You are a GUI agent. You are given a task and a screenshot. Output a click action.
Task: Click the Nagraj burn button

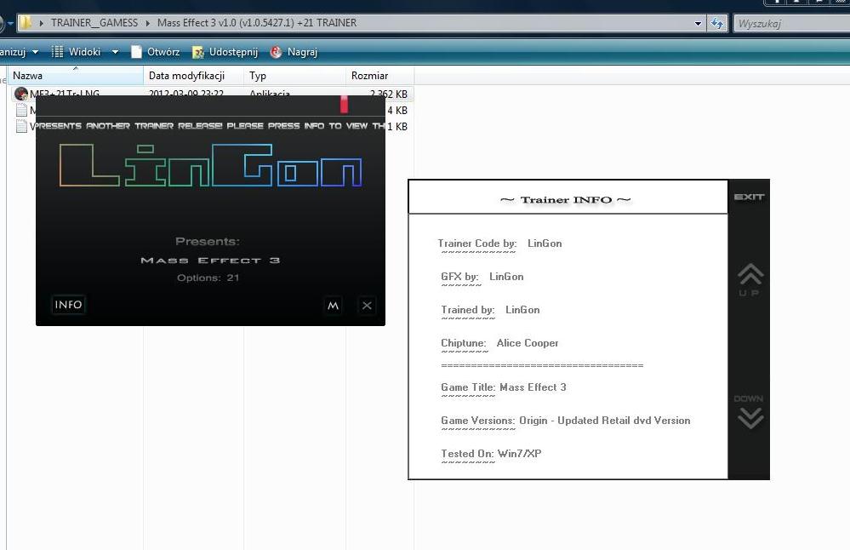294,52
